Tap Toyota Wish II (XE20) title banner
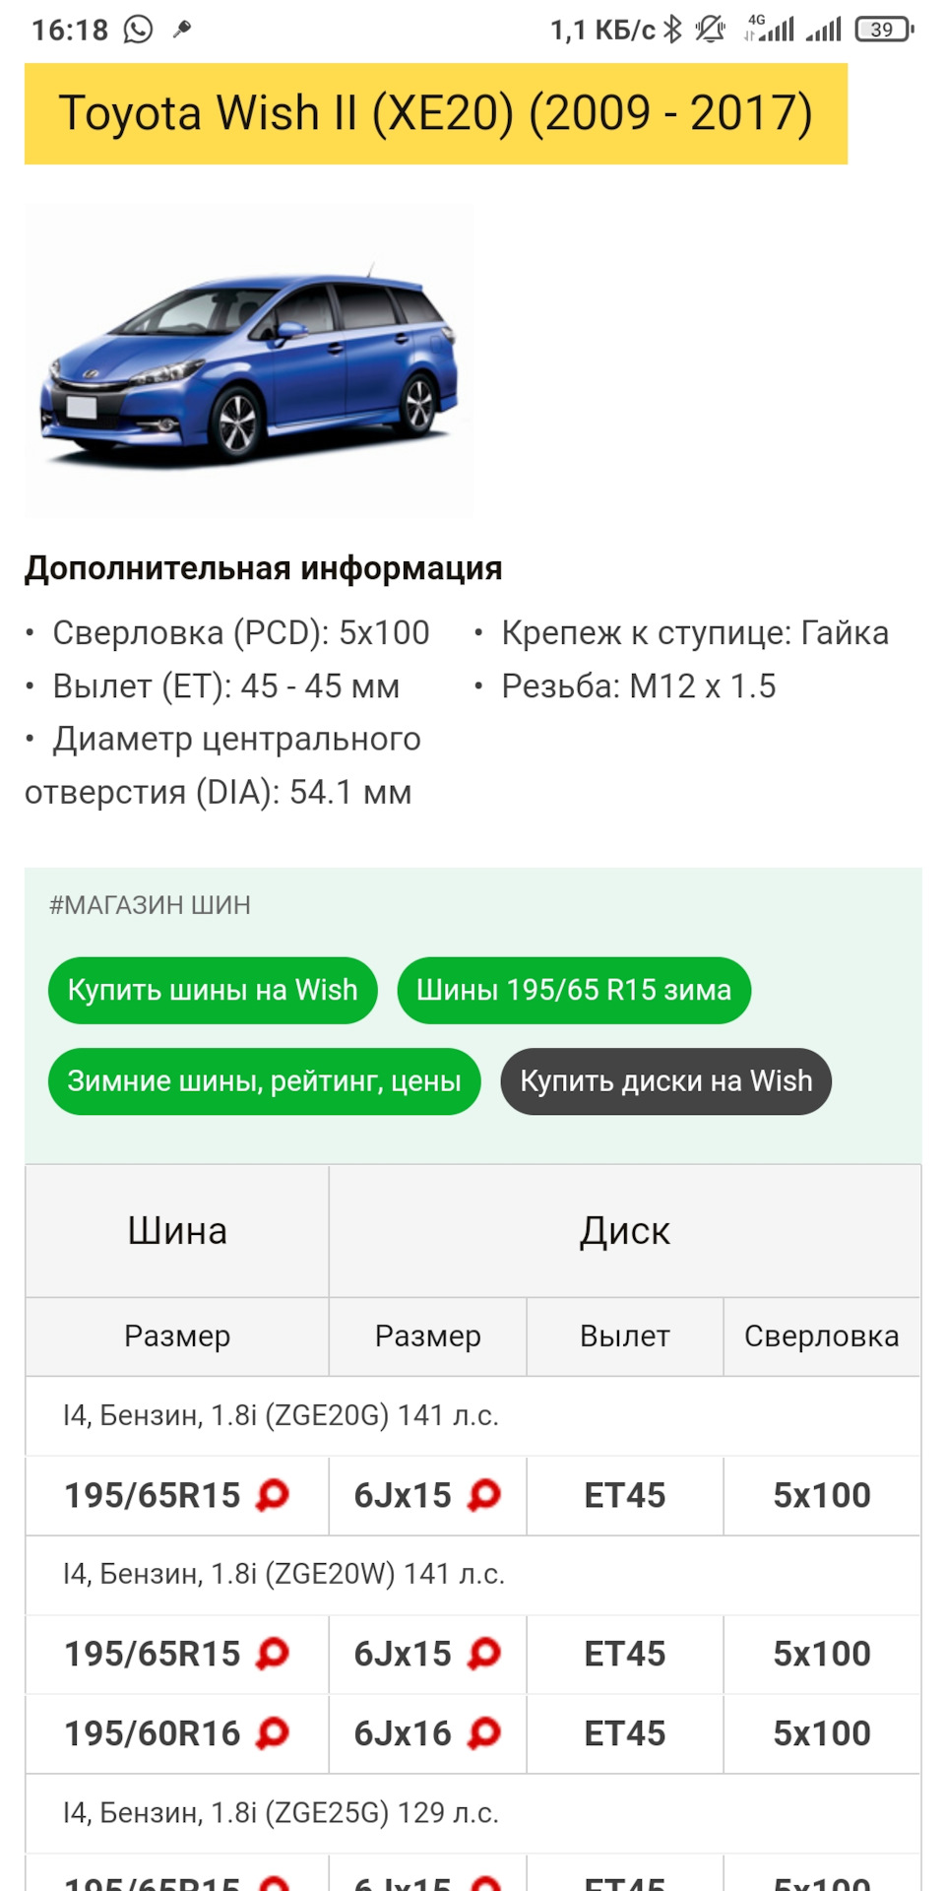This screenshot has width=945, height=1891. pos(436,113)
